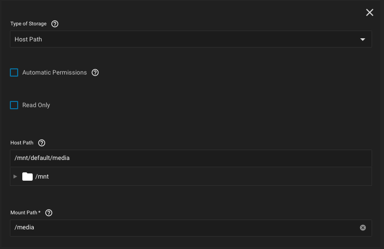Tick the Read Only checkbox
Screen dimensions: 384x249
(14, 105)
